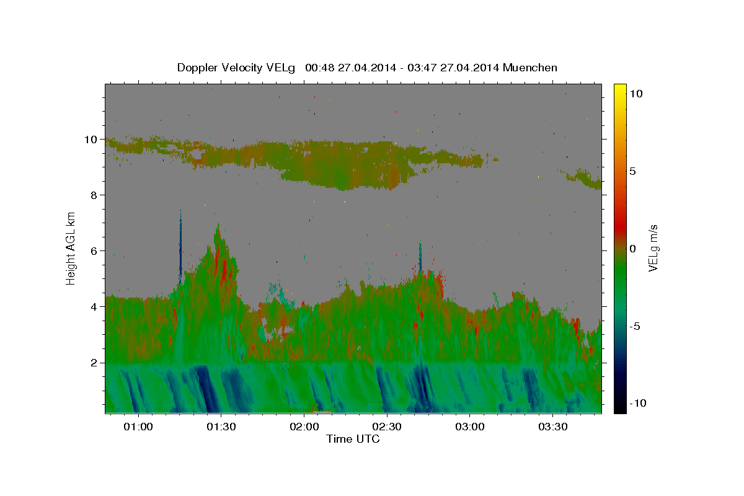
Task: Click the colorbar value 0
Action: (632, 249)
